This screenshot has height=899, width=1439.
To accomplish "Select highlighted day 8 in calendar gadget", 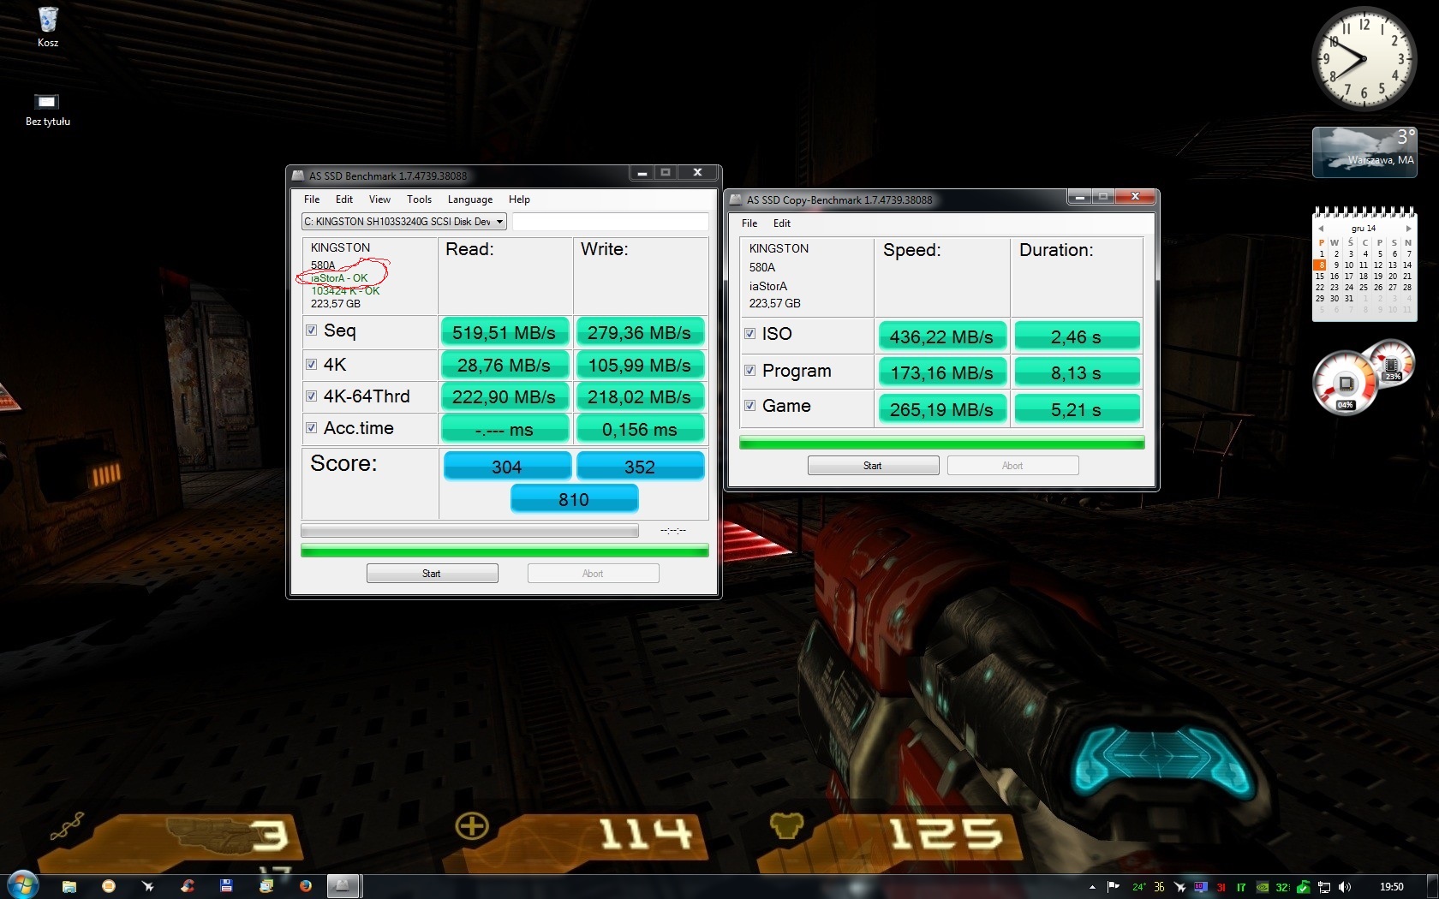I will pyautogui.click(x=1322, y=265).
